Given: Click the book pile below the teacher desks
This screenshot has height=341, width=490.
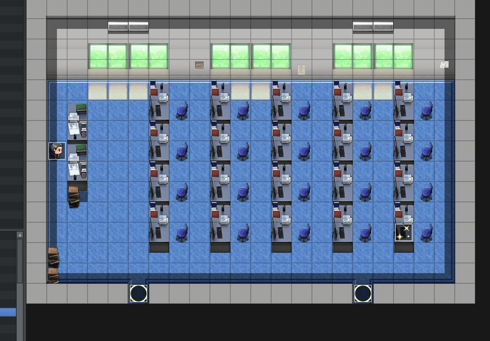Looking at the screenshot, I should [x=74, y=197].
